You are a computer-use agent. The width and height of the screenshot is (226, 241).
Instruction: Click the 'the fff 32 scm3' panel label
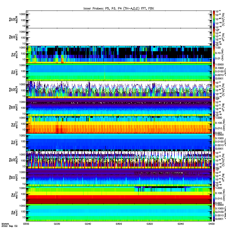(13, 177)
